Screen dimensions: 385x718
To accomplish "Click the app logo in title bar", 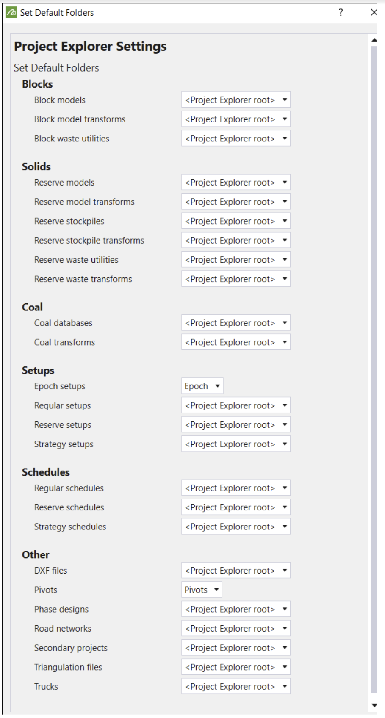I will (11, 13).
